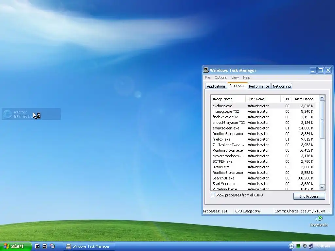Open the Start menu

click(x=15, y=246)
